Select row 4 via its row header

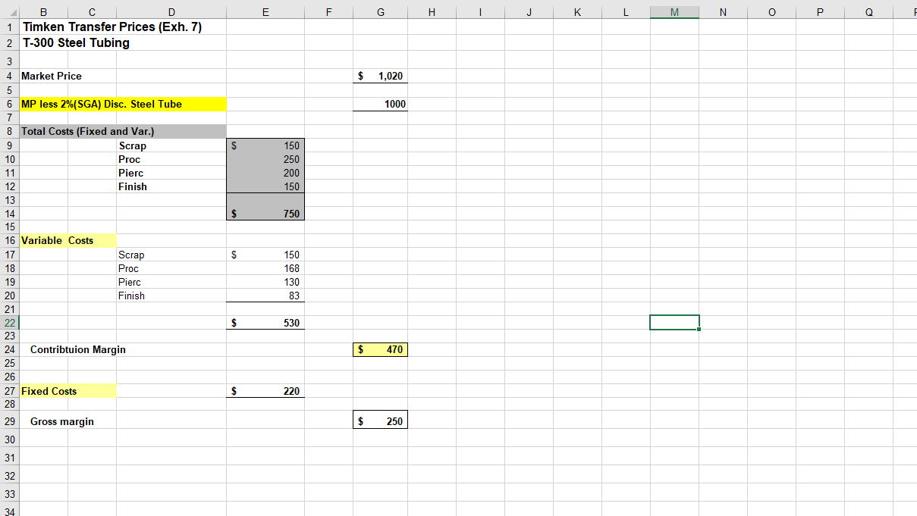point(9,76)
